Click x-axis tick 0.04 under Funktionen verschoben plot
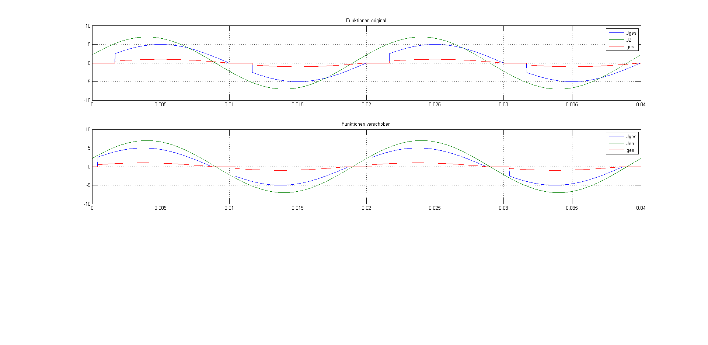Screen dimensions: 708x345 click(x=641, y=208)
